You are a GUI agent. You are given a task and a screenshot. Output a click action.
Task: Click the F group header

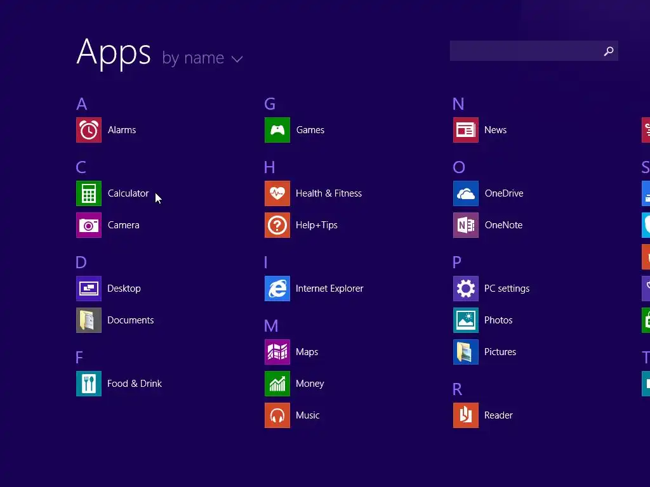click(79, 358)
